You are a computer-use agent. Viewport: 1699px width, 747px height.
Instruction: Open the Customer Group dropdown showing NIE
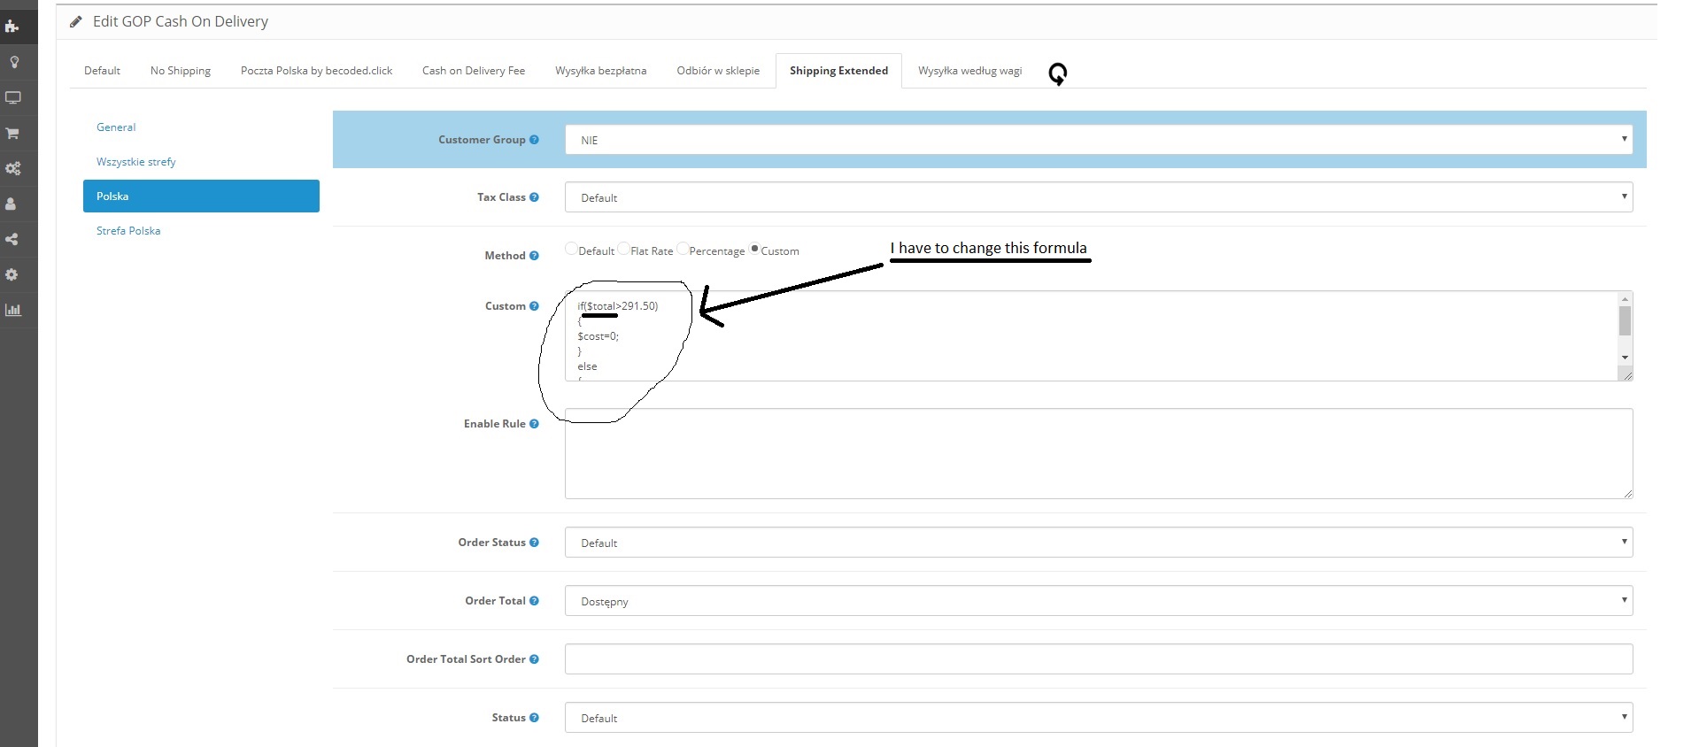(1099, 140)
